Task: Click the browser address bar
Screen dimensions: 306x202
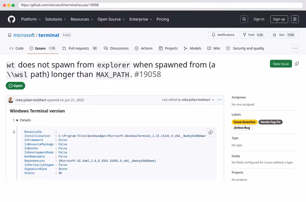Action: [x=160, y=5]
